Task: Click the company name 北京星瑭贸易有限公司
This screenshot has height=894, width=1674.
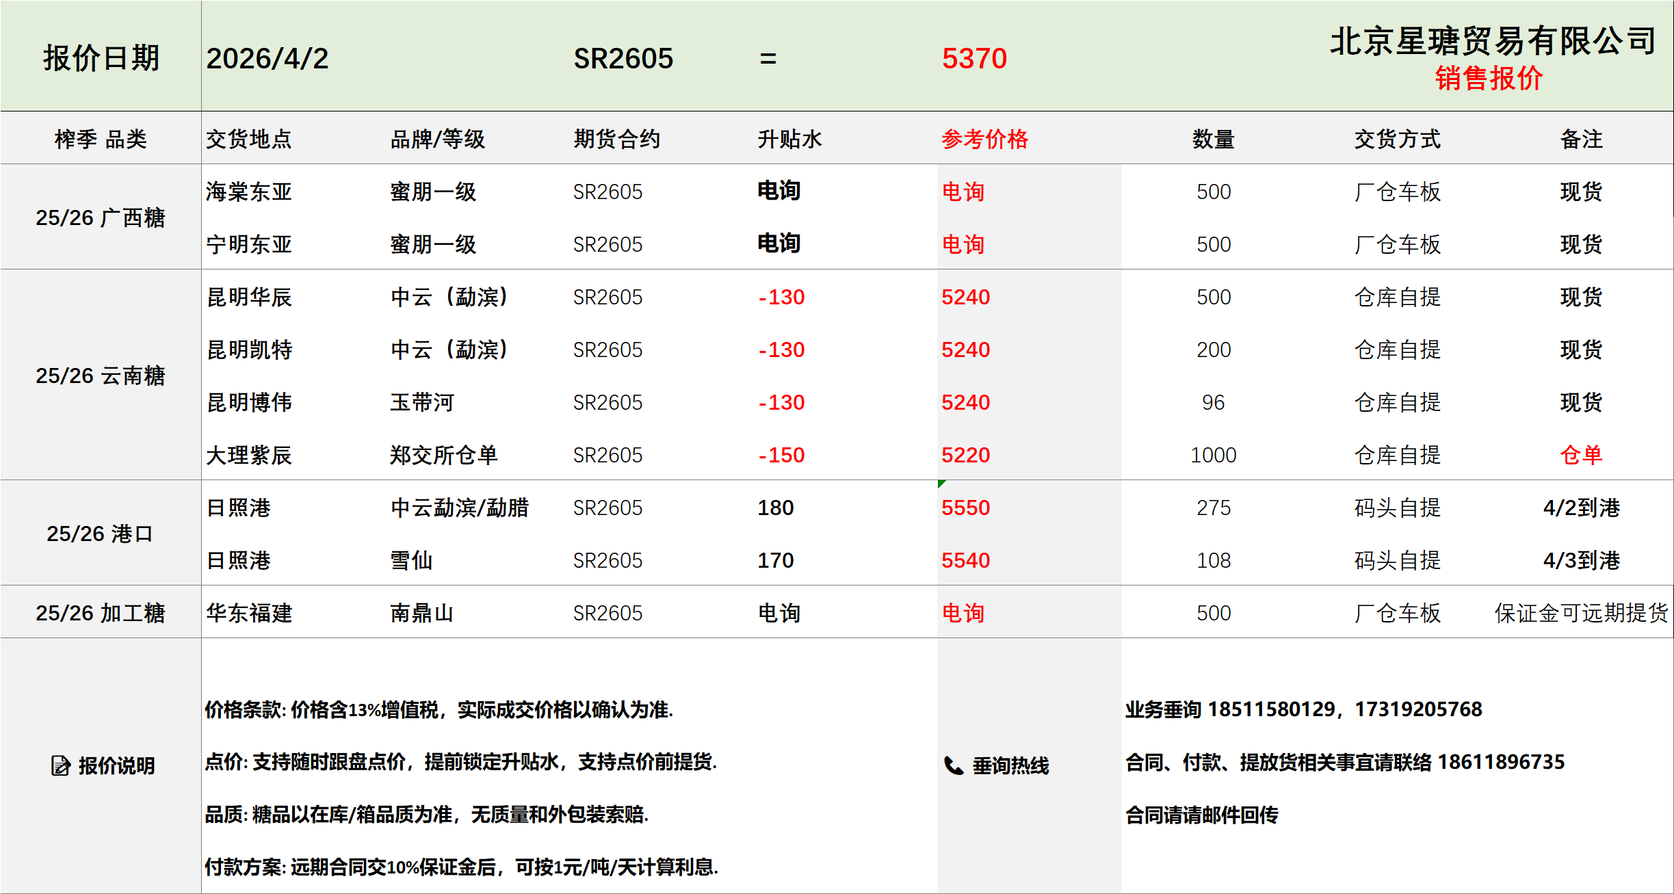Action: [x=1493, y=41]
